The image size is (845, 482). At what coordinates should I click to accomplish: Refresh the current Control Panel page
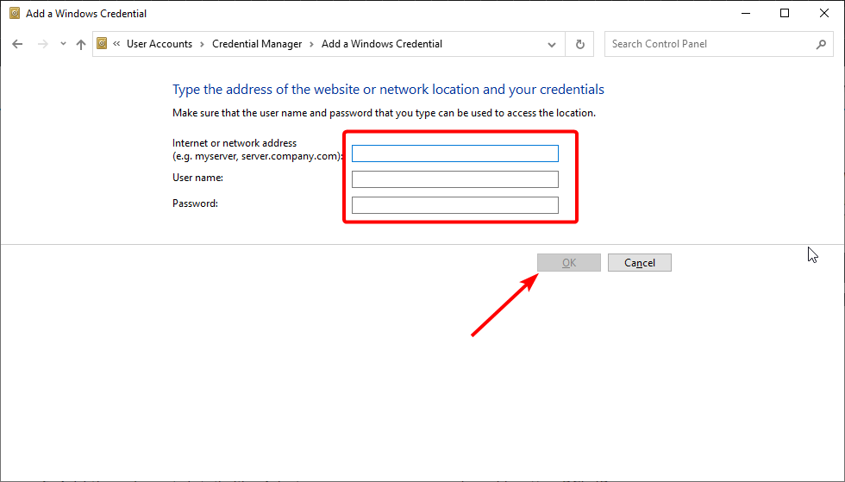pyautogui.click(x=579, y=44)
